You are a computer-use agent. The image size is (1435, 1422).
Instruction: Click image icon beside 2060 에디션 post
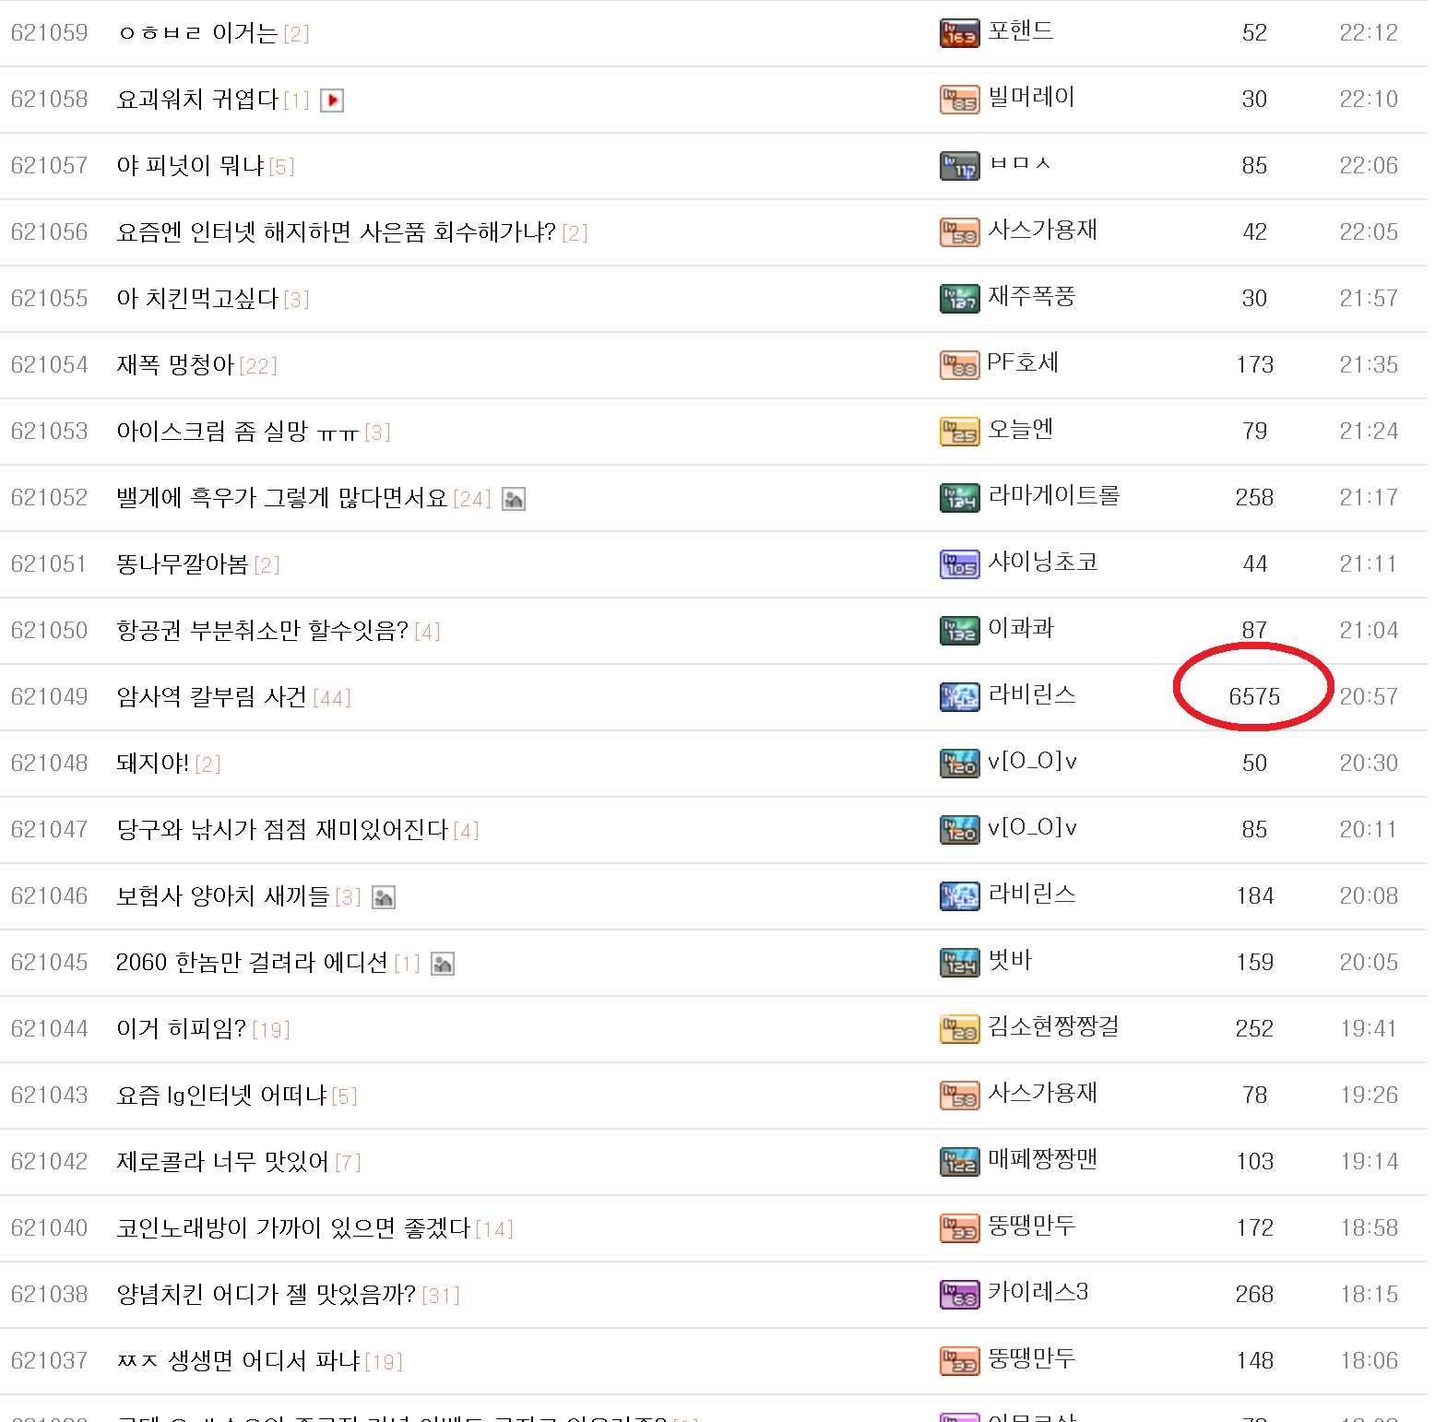(x=443, y=964)
